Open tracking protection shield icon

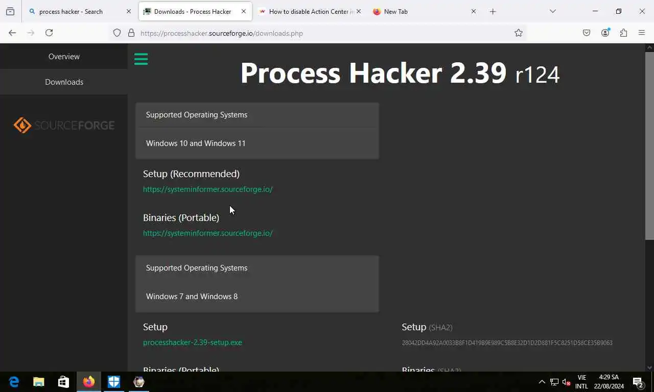point(117,33)
